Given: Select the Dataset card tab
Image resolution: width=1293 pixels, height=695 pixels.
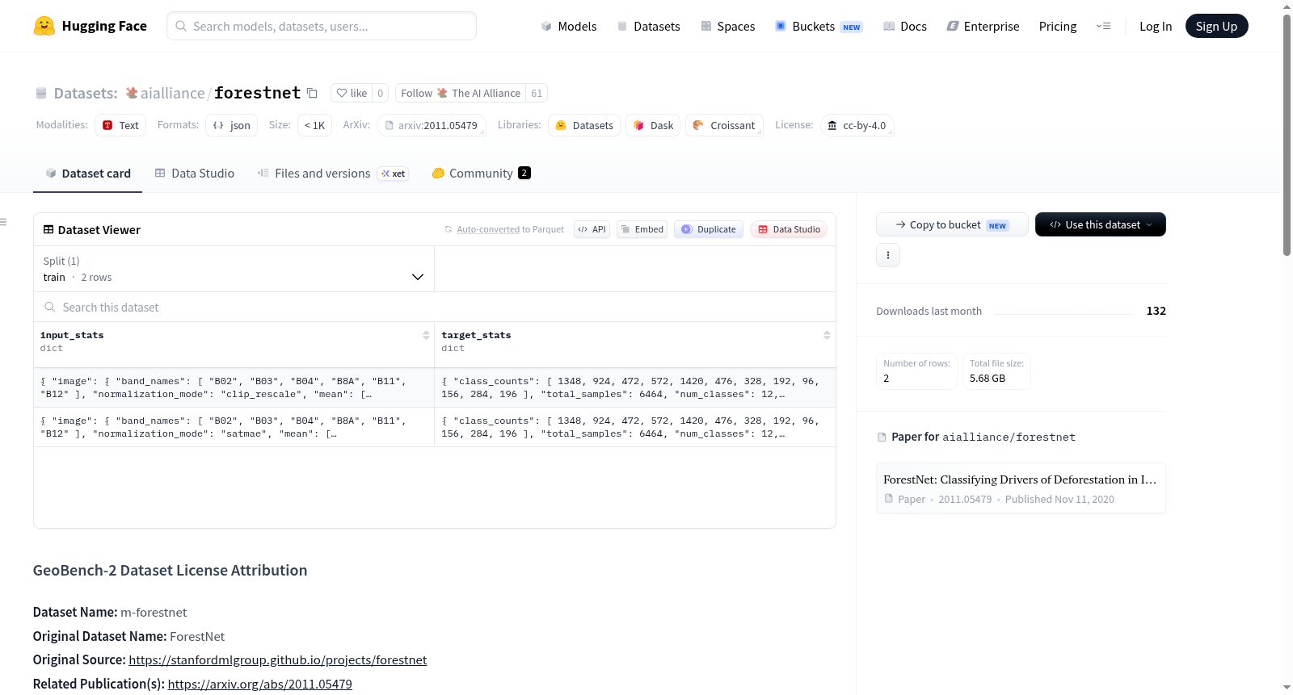Looking at the screenshot, I should pos(88,173).
